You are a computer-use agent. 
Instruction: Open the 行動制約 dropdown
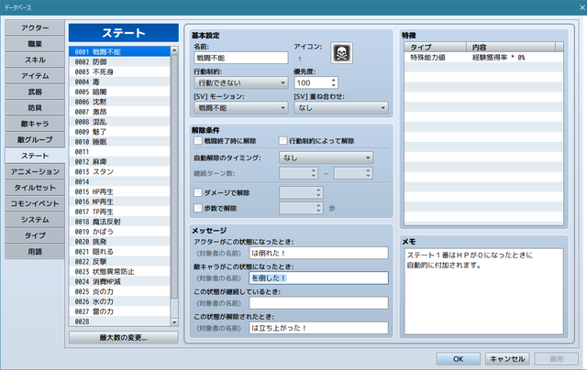tap(240, 82)
